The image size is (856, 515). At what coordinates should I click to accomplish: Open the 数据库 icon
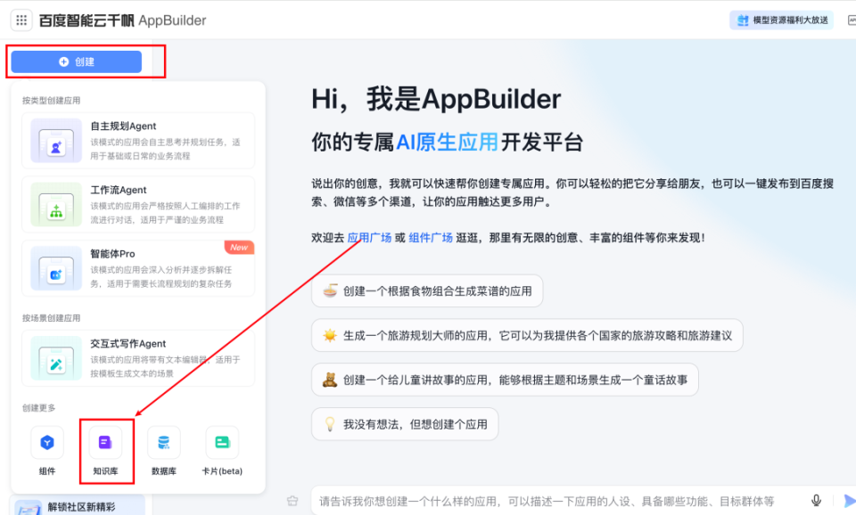coord(164,443)
